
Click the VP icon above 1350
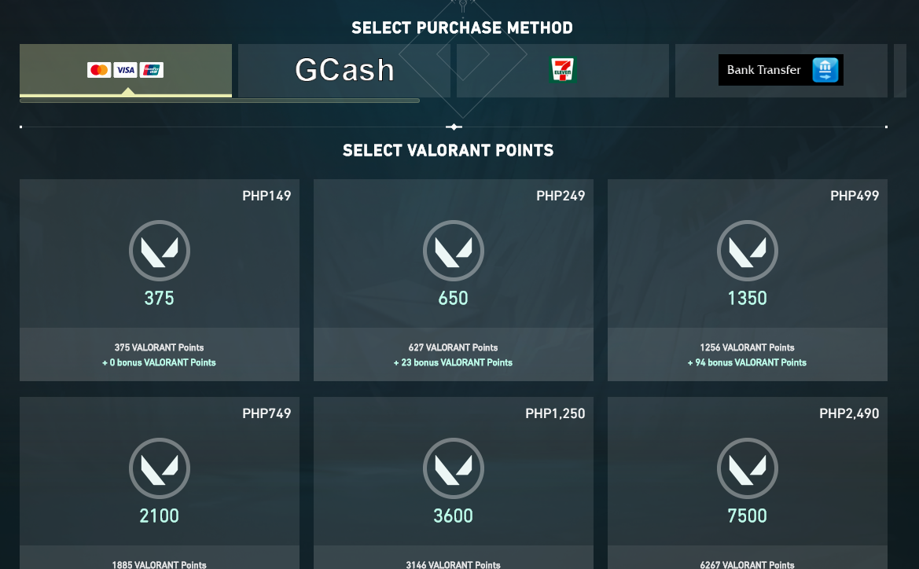click(748, 251)
